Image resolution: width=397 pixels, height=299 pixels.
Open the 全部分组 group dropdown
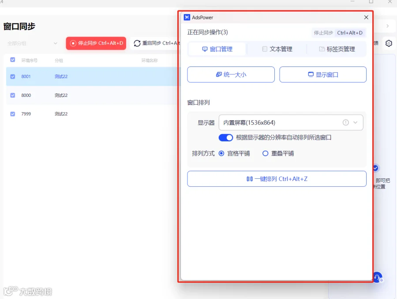click(x=32, y=43)
